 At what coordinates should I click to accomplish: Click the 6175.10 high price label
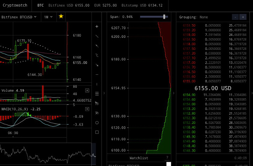[x=24, y=41]
